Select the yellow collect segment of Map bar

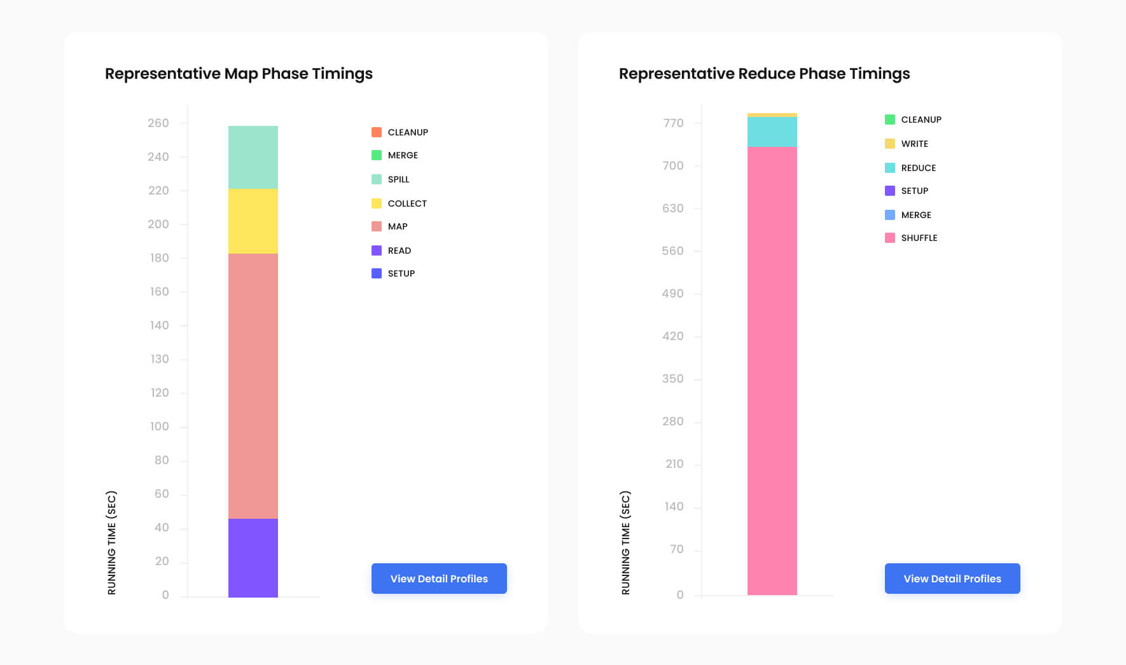(253, 221)
